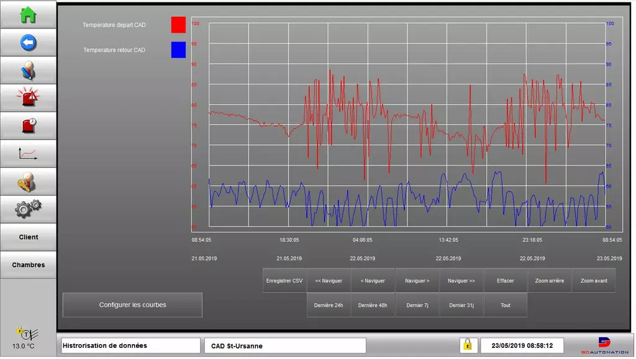Screen dimensions: 636x359
Task: Click the yellow padlock icon
Action: pos(467,345)
